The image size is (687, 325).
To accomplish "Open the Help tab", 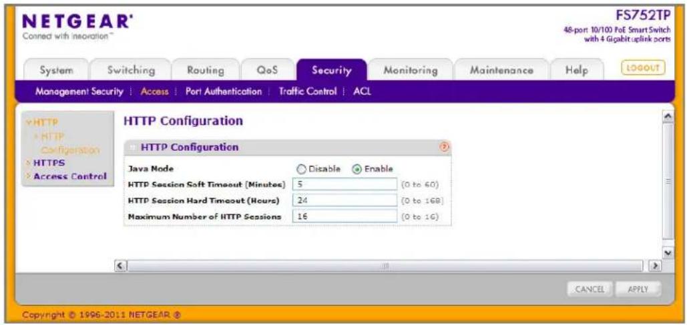I will 576,70.
